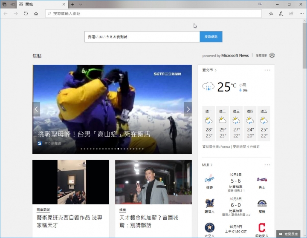Click the 意見反應 feedback button
The height and width of the screenshot is (238, 307).
click(288, 234)
